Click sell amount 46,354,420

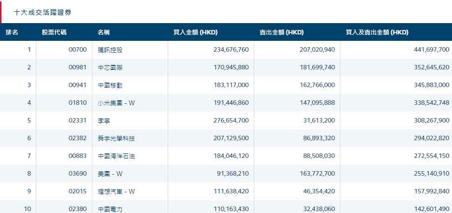[319, 191]
